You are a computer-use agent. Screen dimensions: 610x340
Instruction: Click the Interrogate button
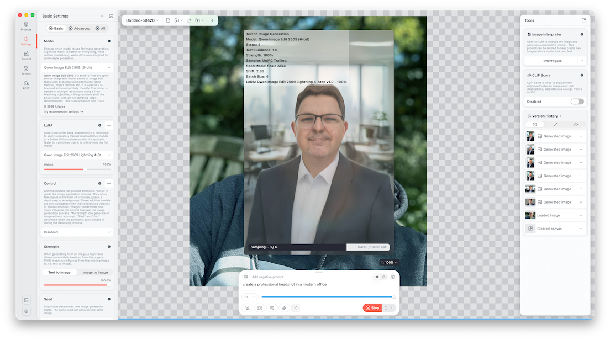[x=553, y=61]
